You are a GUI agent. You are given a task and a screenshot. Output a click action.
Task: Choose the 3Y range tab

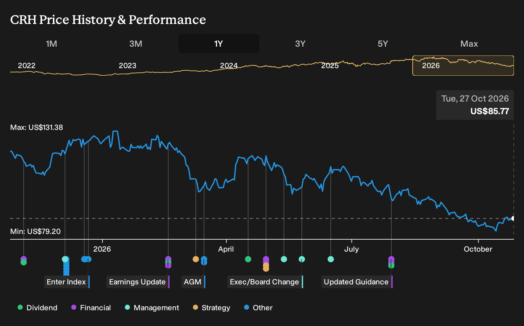(300, 44)
